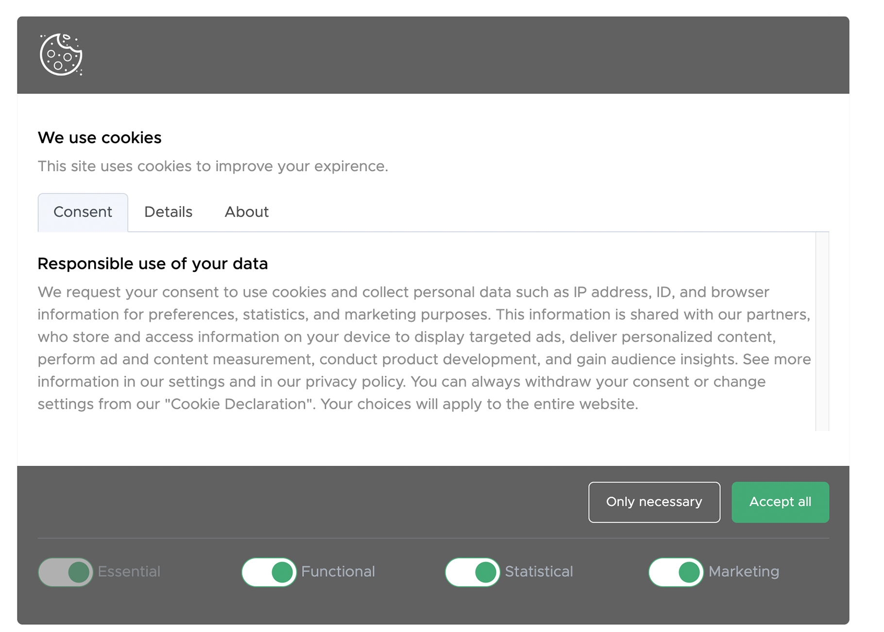Click the Statistical label text
Viewport: 884px width, 632px height.
(x=539, y=572)
